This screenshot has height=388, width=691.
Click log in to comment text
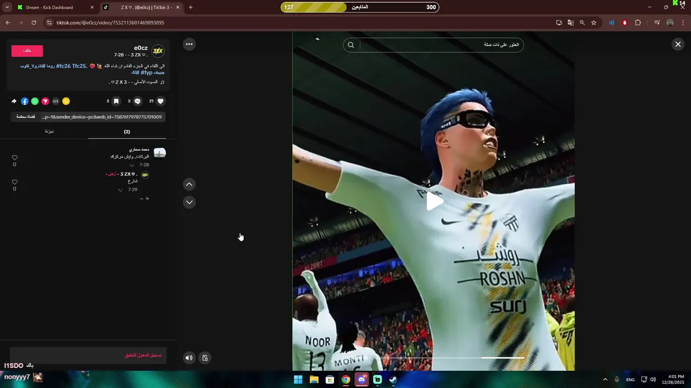(143, 356)
